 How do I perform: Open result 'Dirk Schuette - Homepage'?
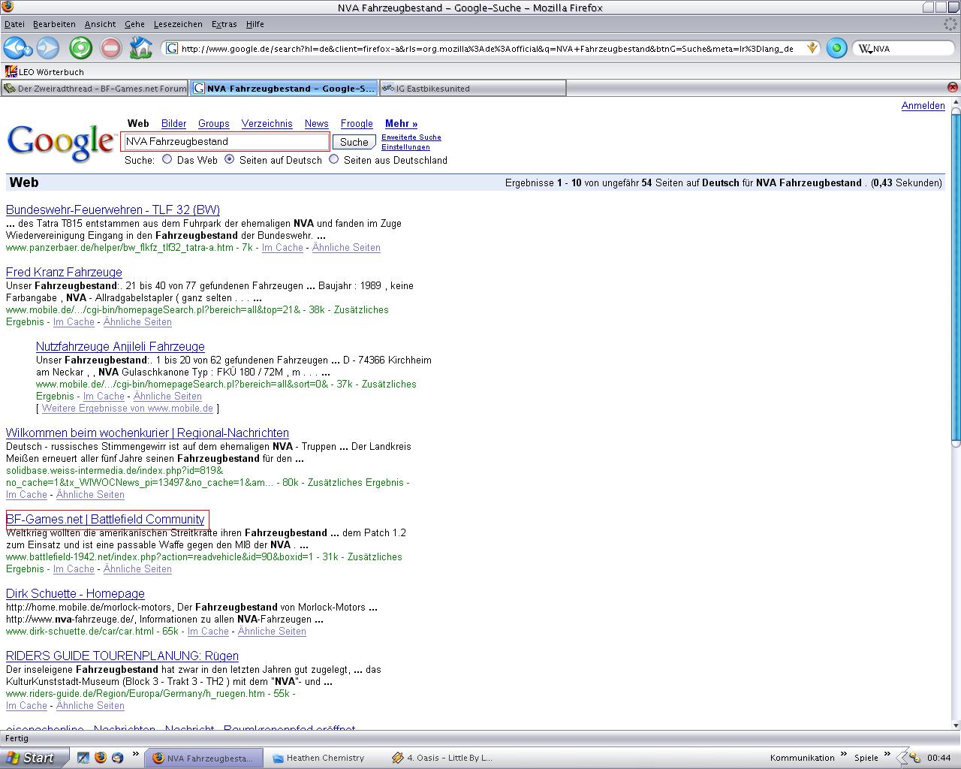click(75, 594)
